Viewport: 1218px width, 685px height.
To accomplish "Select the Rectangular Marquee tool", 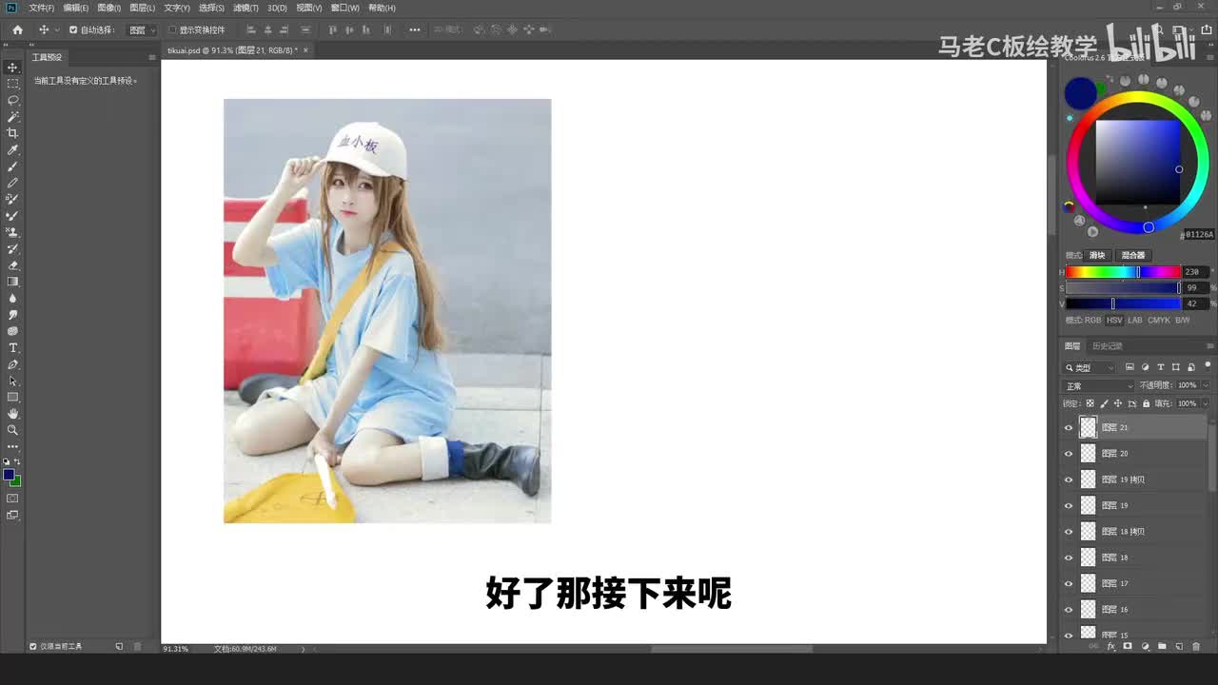I will pyautogui.click(x=12, y=84).
